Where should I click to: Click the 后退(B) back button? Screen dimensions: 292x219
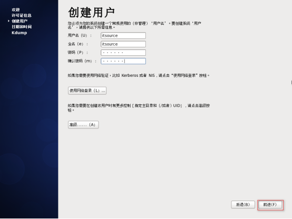[243, 205]
